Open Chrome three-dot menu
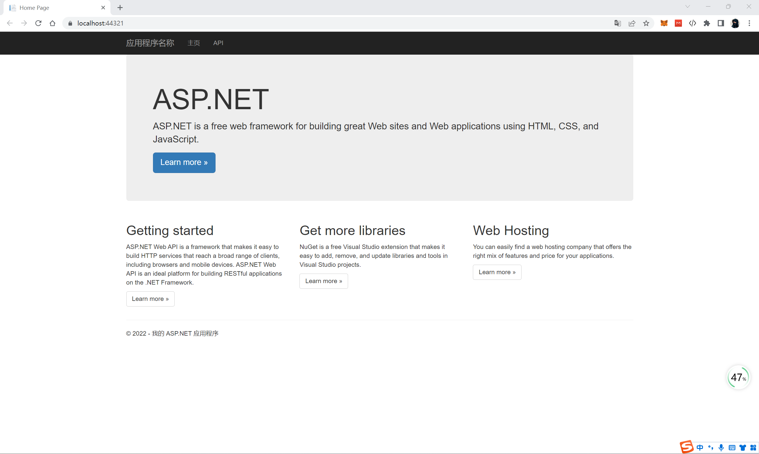Viewport: 759px width, 454px height. click(749, 23)
